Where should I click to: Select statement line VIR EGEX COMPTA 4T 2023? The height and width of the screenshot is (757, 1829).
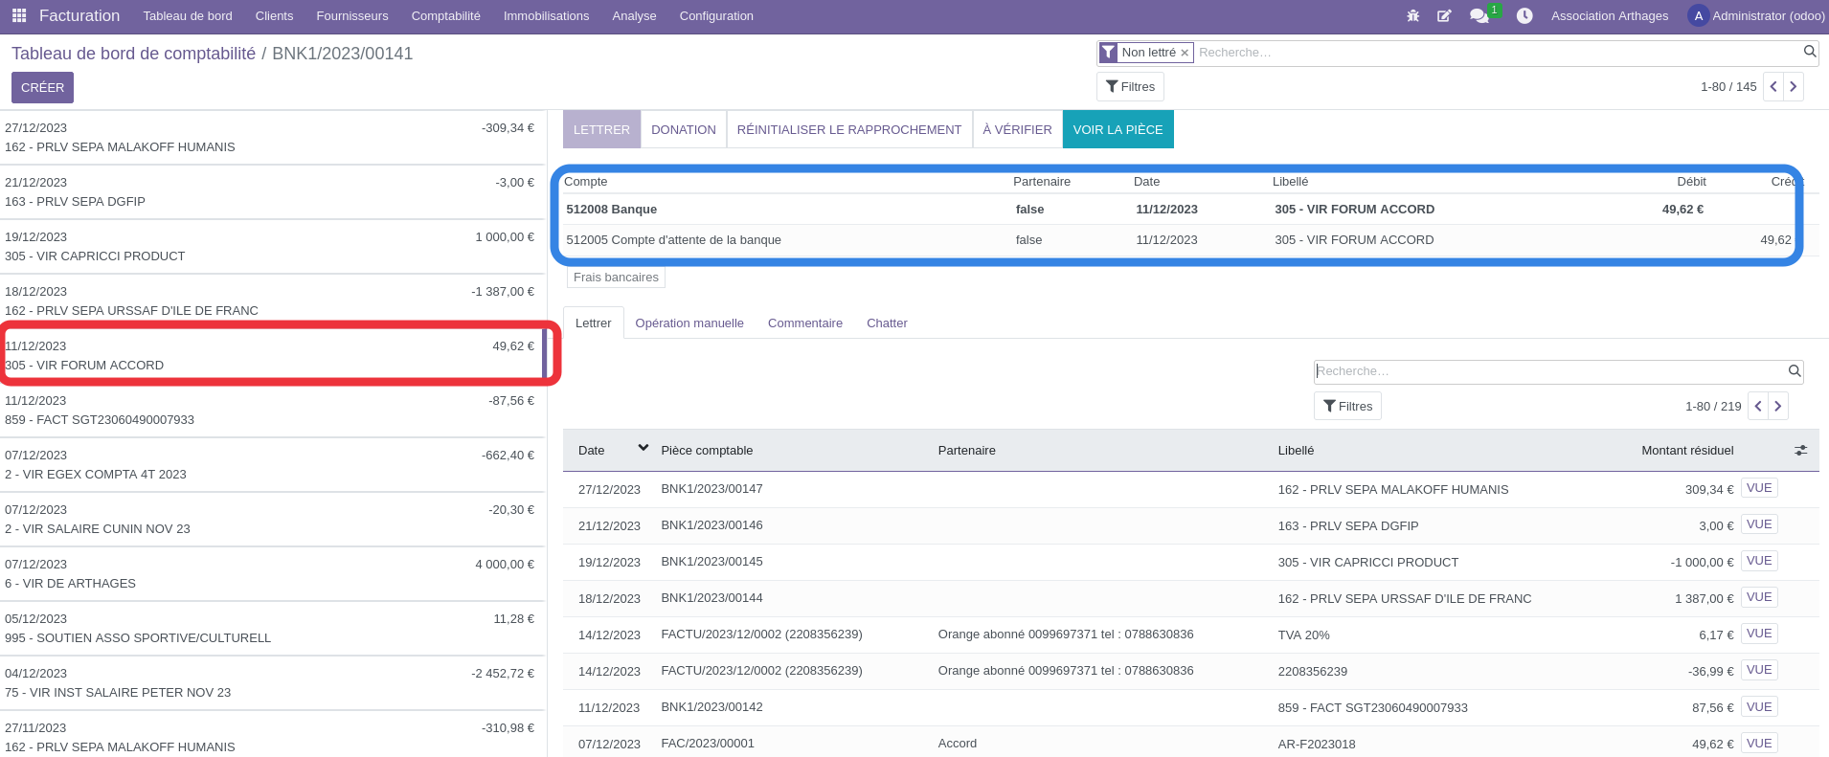pos(273,465)
